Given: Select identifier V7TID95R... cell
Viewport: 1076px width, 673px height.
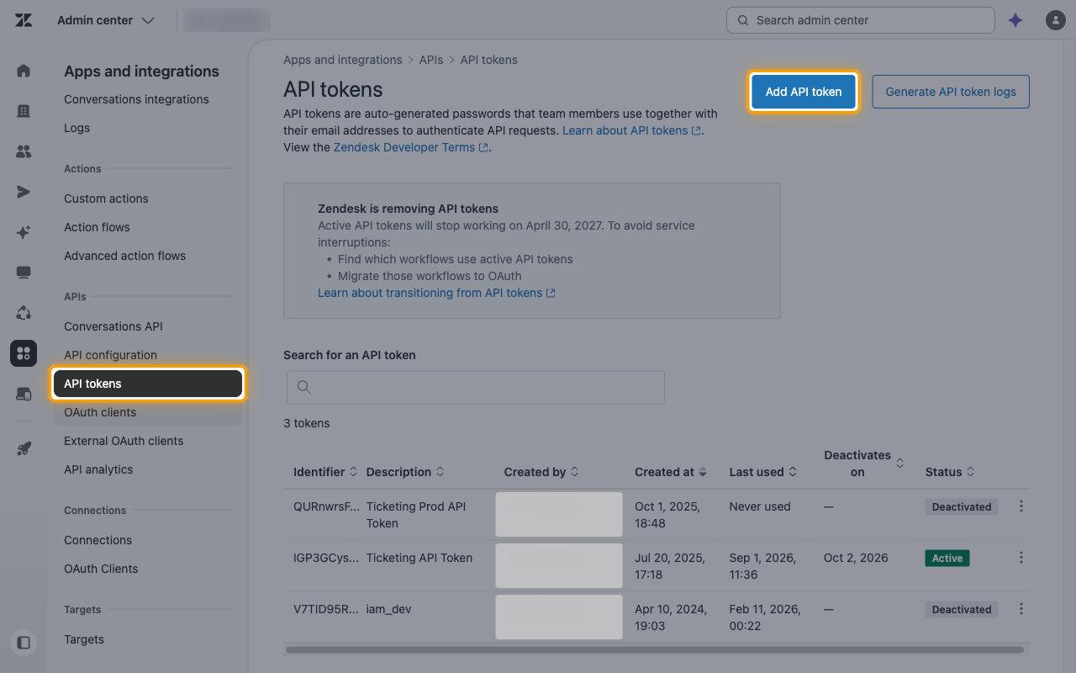Looking at the screenshot, I should pos(326,609).
